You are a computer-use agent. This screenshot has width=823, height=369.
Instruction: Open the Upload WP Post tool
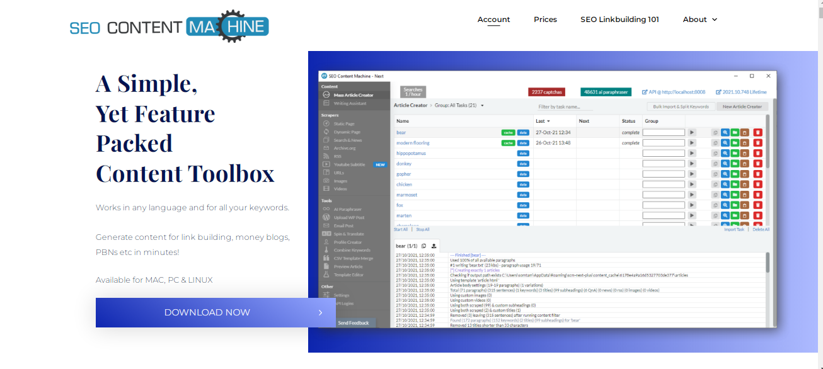pyautogui.click(x=349, y=217)
